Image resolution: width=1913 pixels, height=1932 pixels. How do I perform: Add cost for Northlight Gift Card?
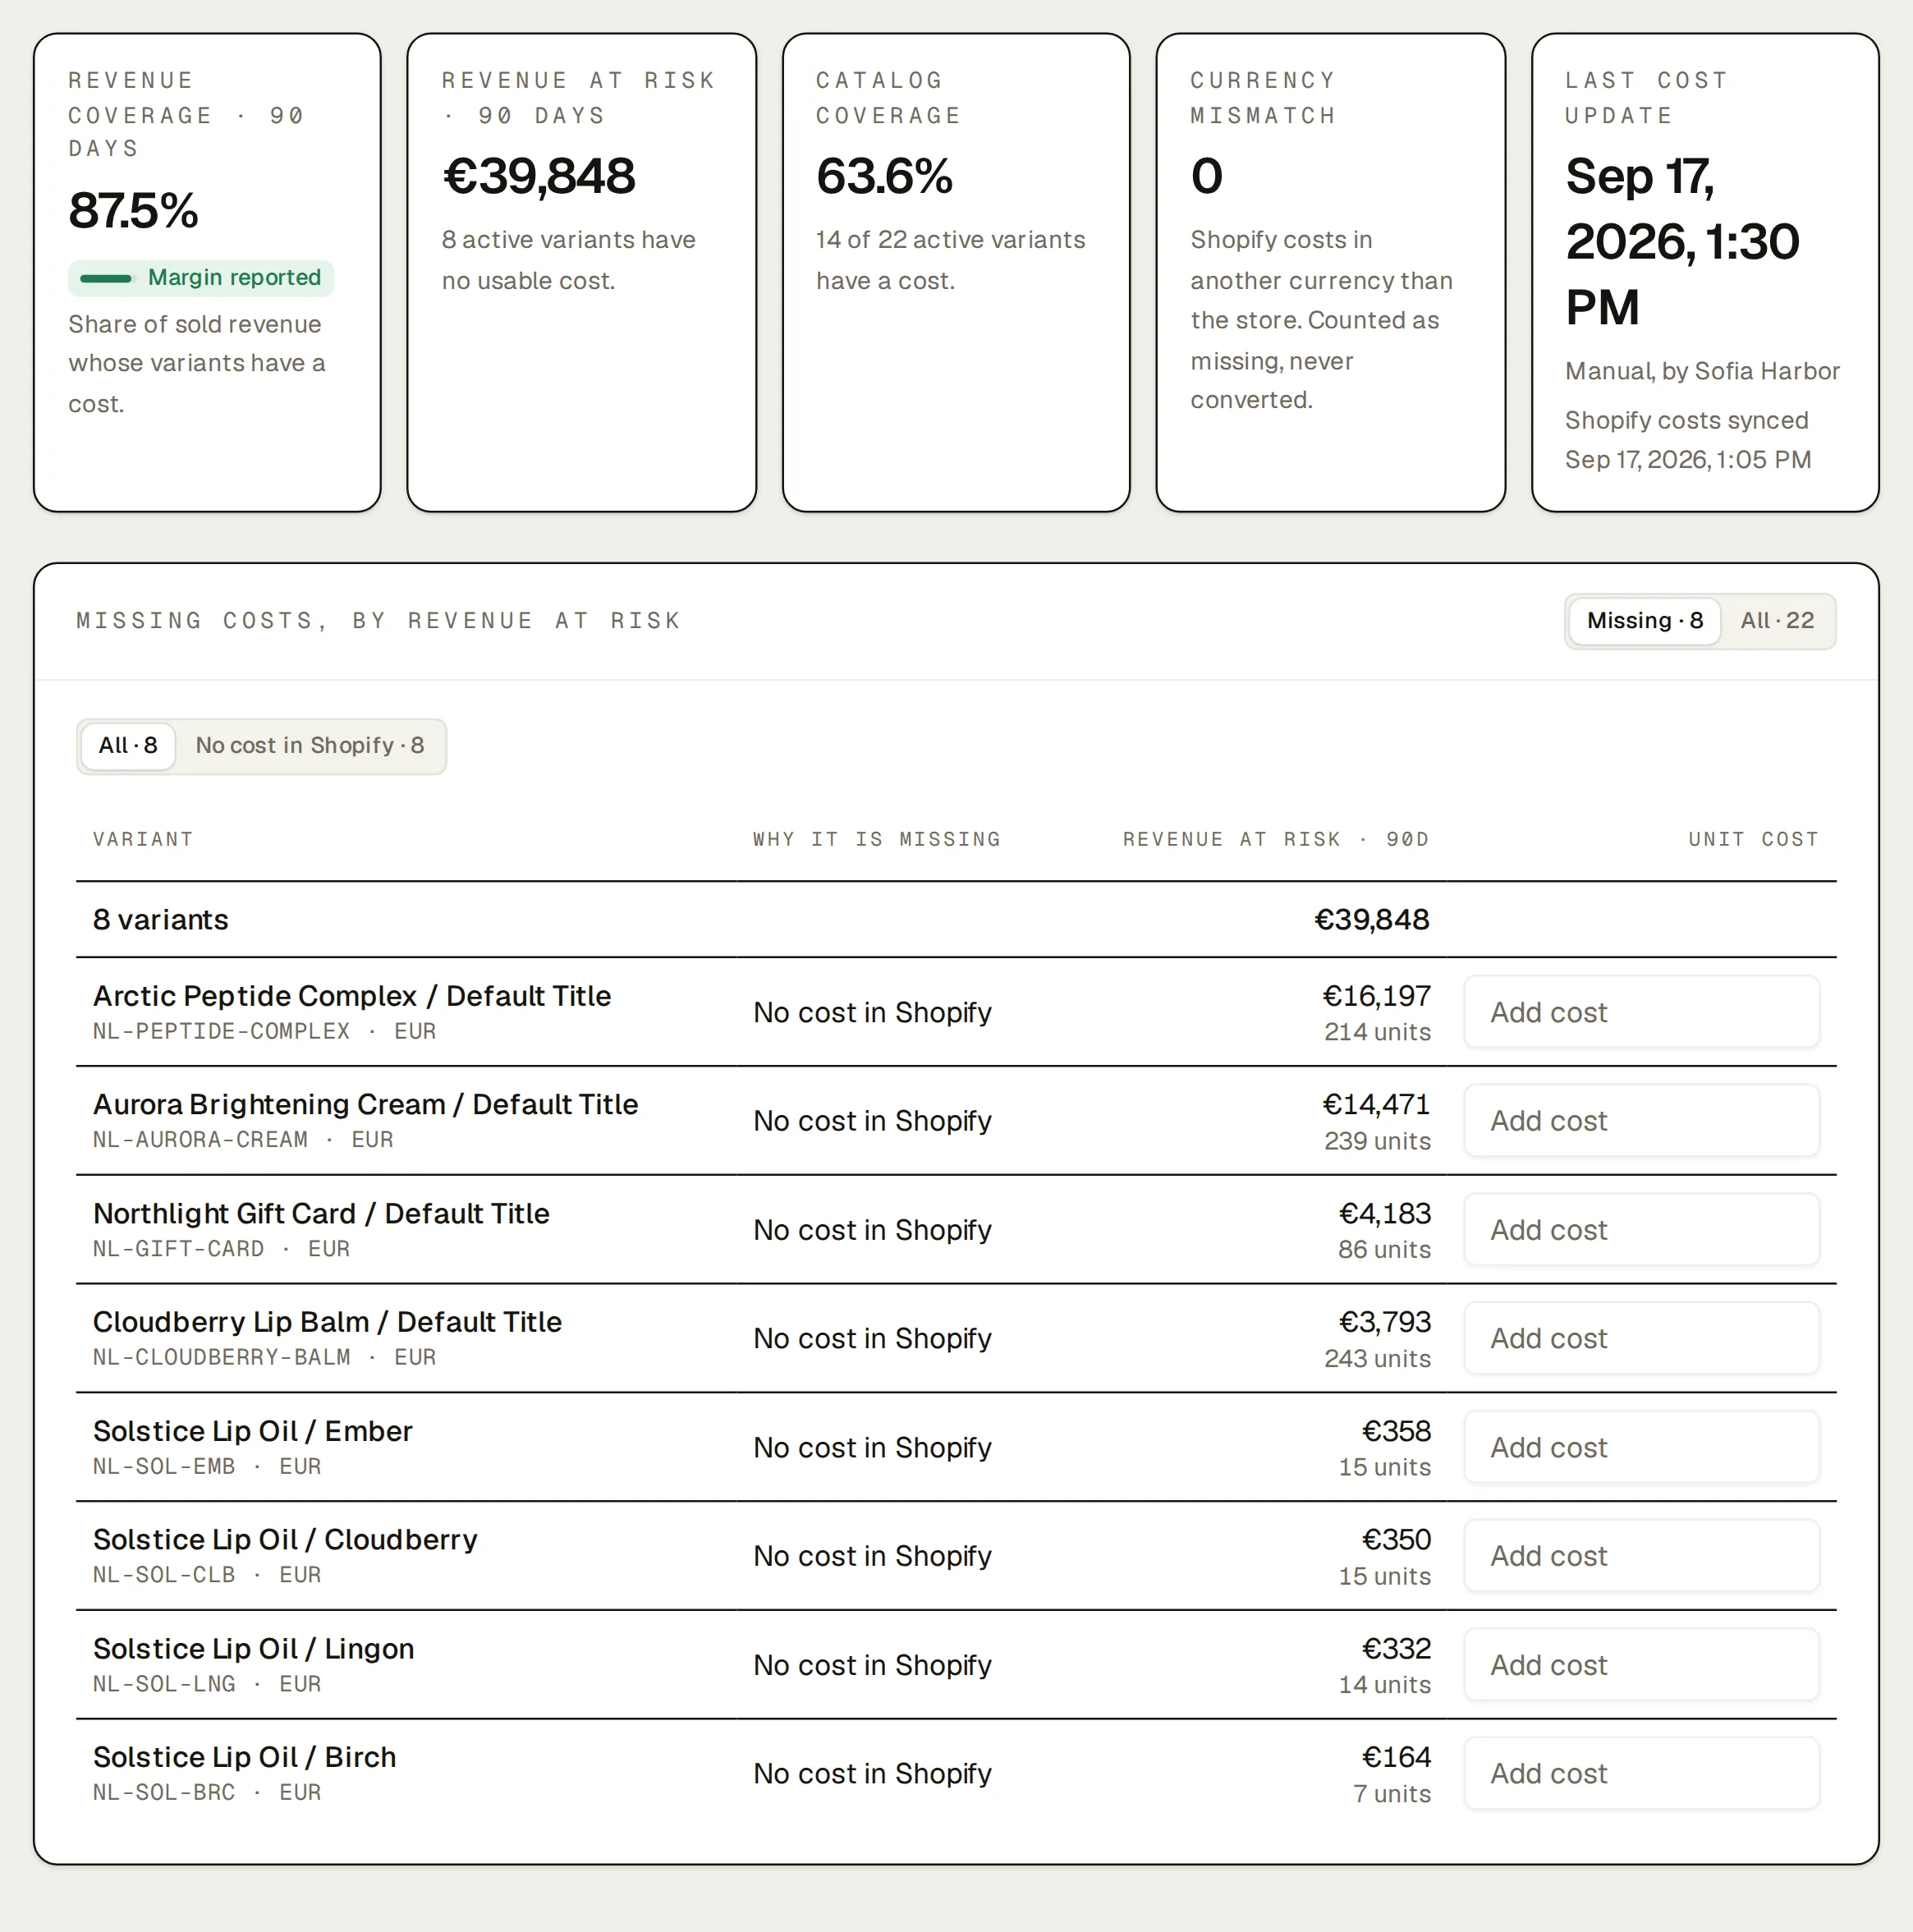click(1641, 1230)
